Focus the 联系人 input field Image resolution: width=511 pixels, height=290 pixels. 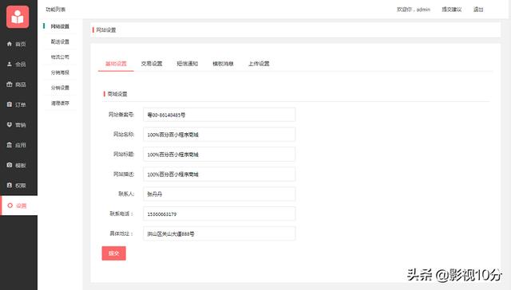(220, 194)
